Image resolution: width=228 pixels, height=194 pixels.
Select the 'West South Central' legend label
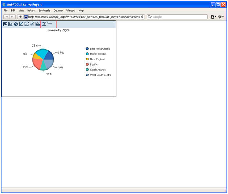pyautogui.click(x=101, y=75)
